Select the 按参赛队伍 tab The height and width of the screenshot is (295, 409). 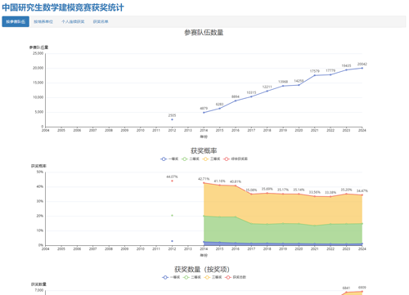pyautogui.click(x=16, y=22)
